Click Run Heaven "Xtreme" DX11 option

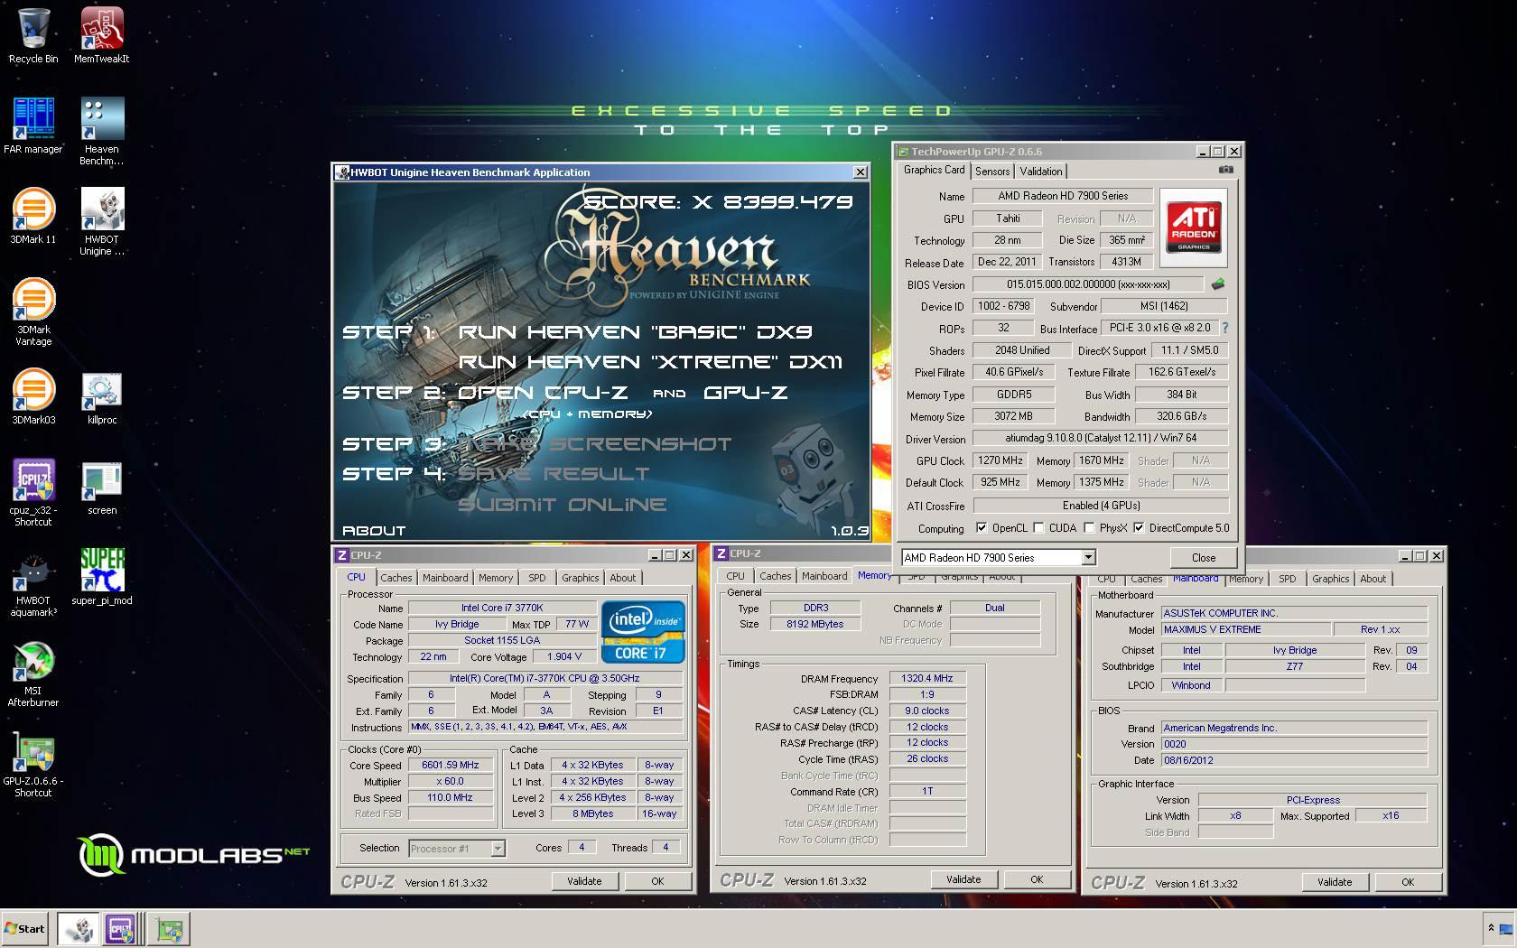click(650, 363)
